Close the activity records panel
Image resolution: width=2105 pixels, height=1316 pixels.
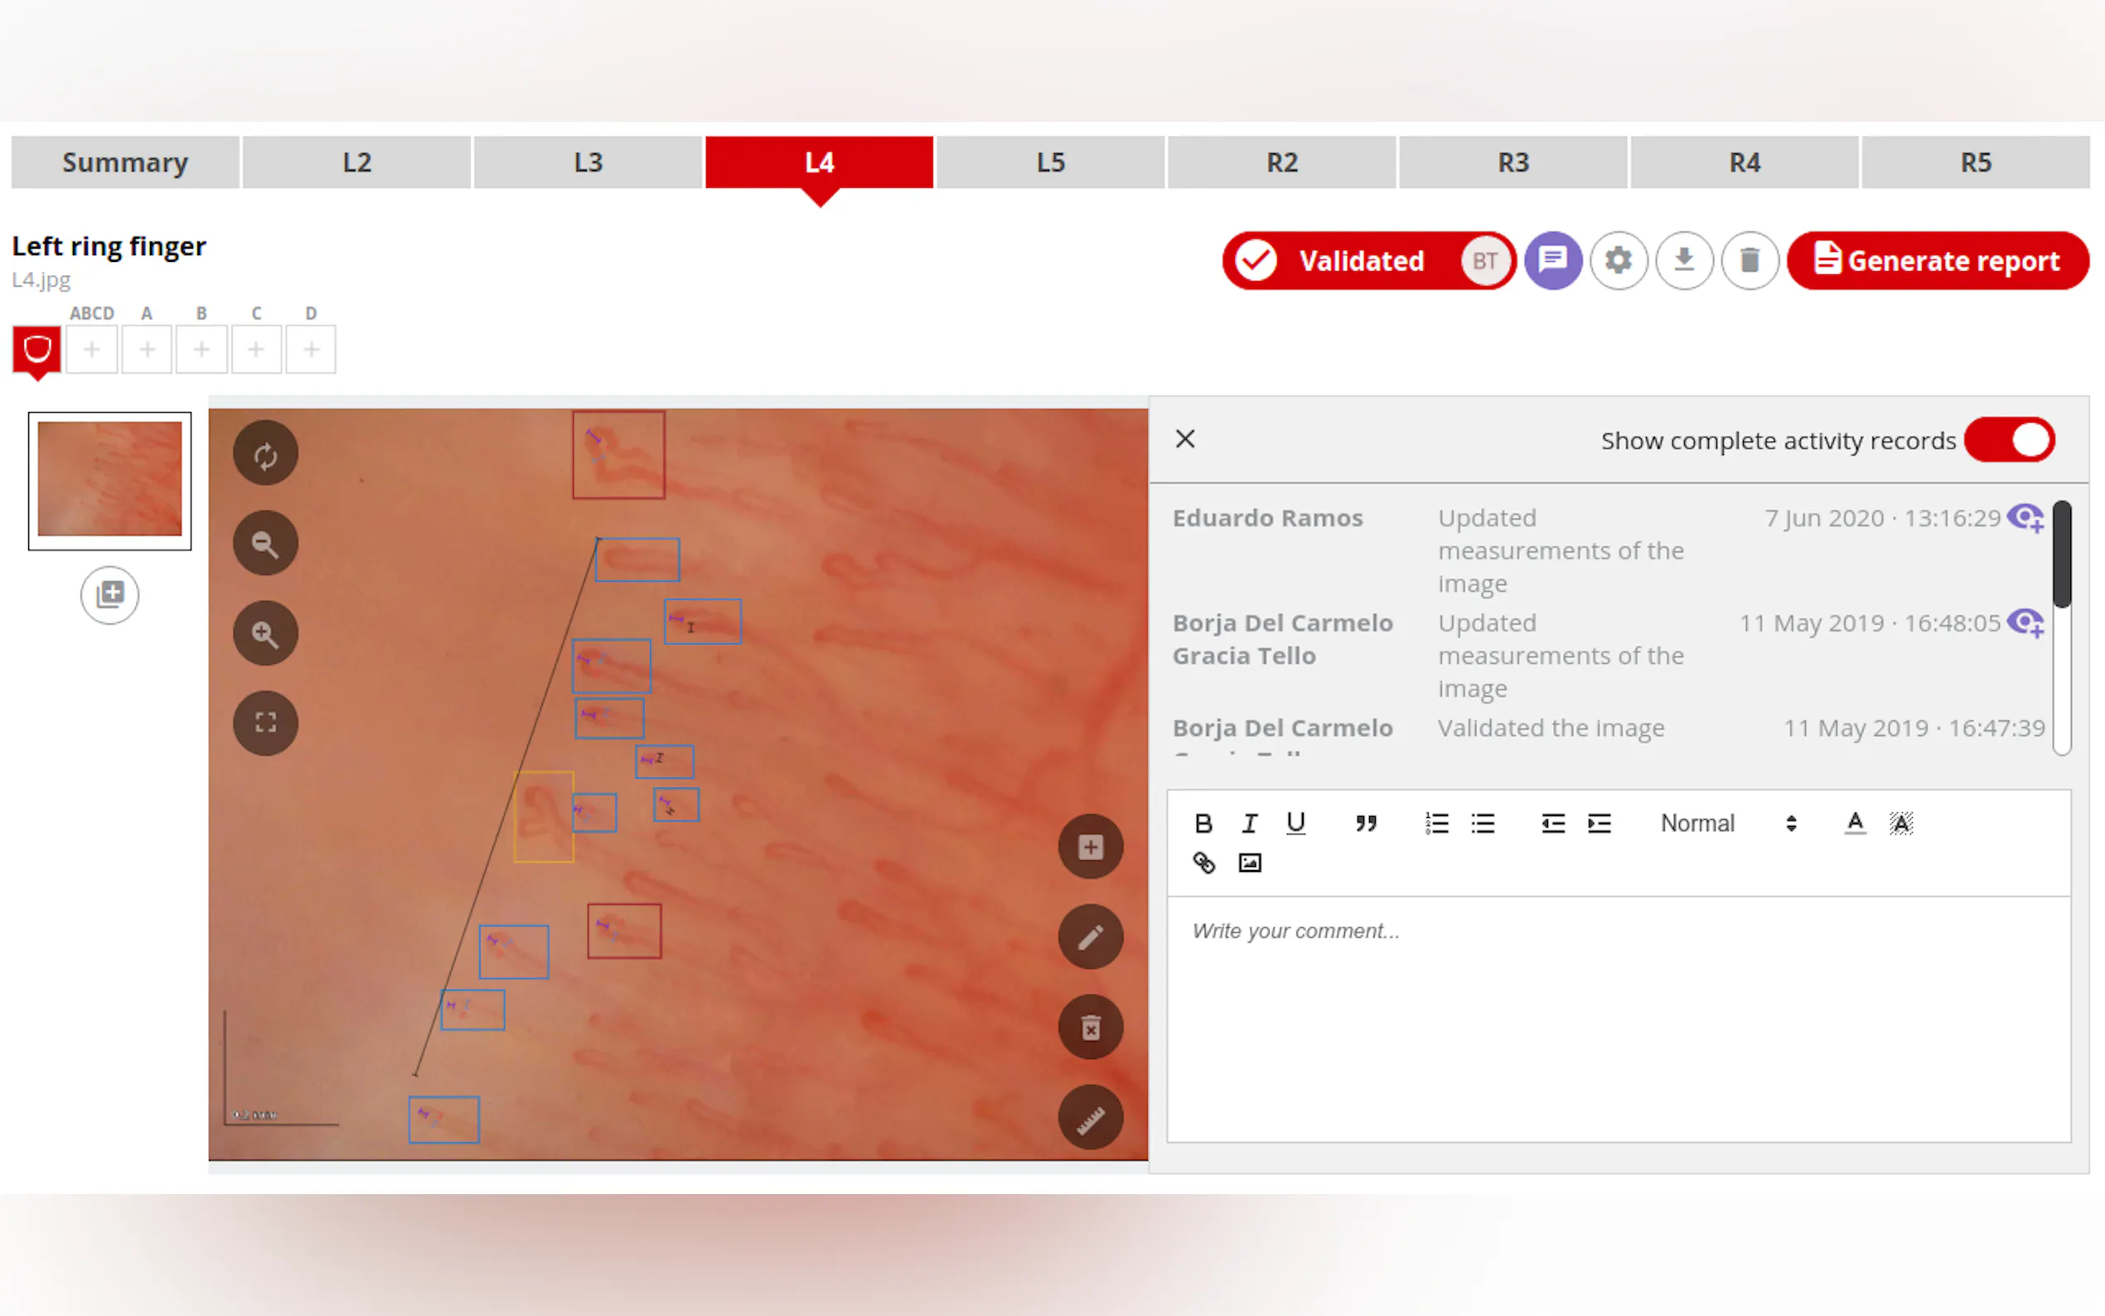coord(1185,438)
